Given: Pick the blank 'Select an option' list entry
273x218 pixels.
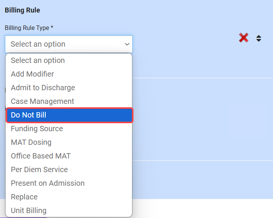Looking at the screenshot, I should tap(38, 60).
